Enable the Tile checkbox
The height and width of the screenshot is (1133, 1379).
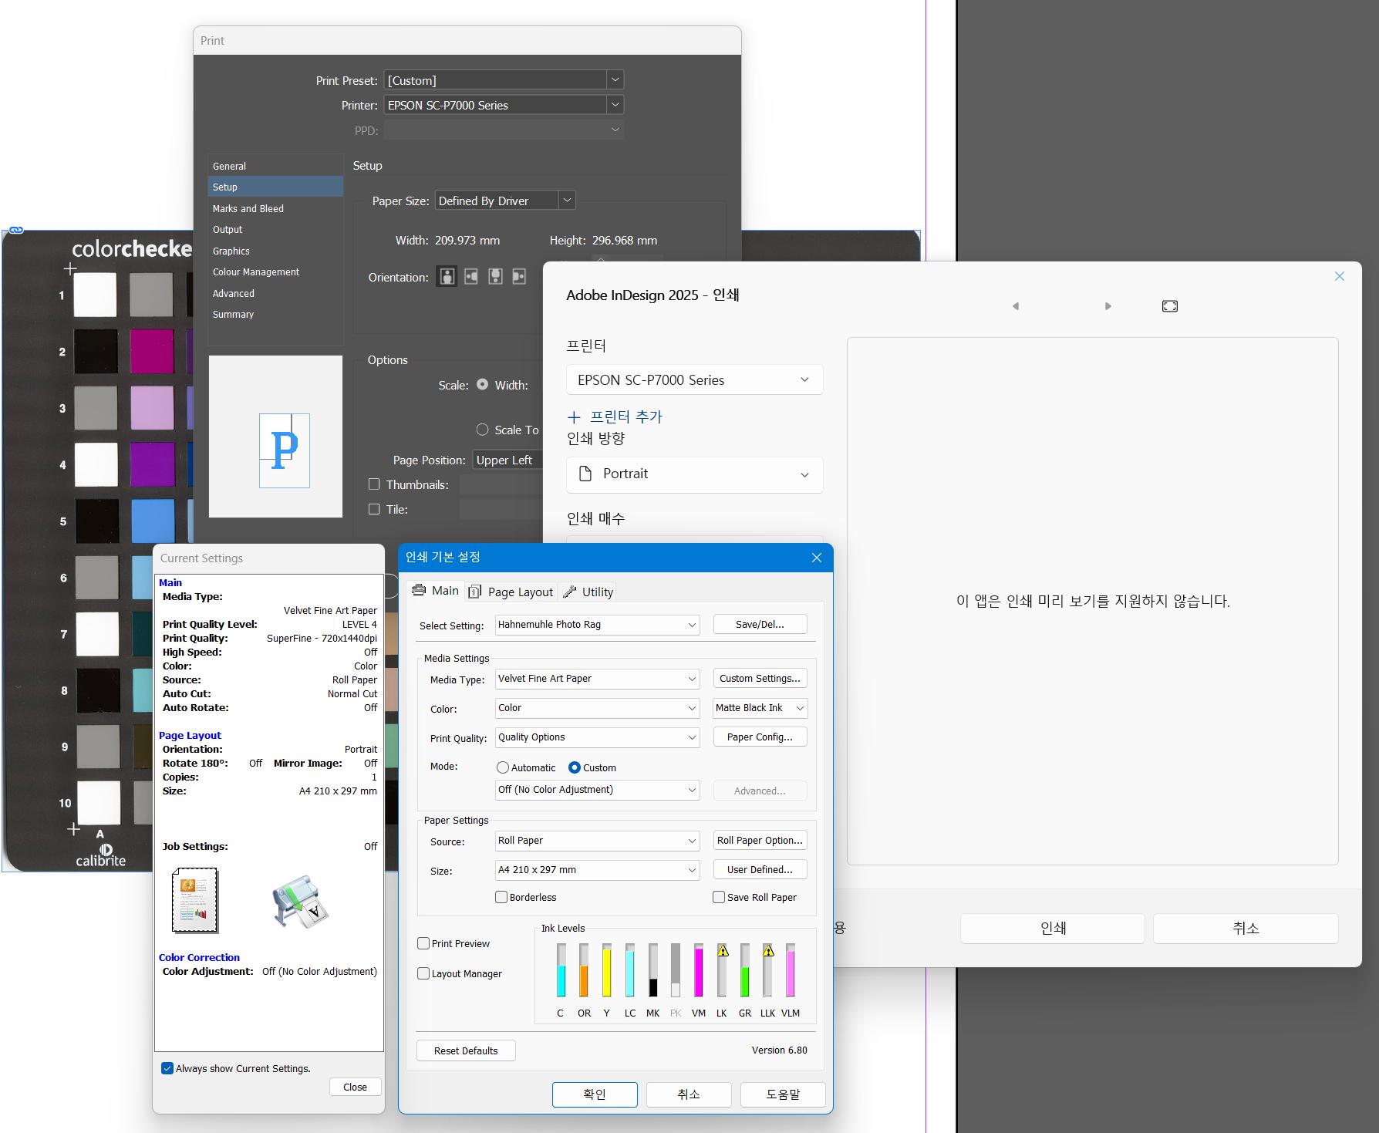point(374,509)
